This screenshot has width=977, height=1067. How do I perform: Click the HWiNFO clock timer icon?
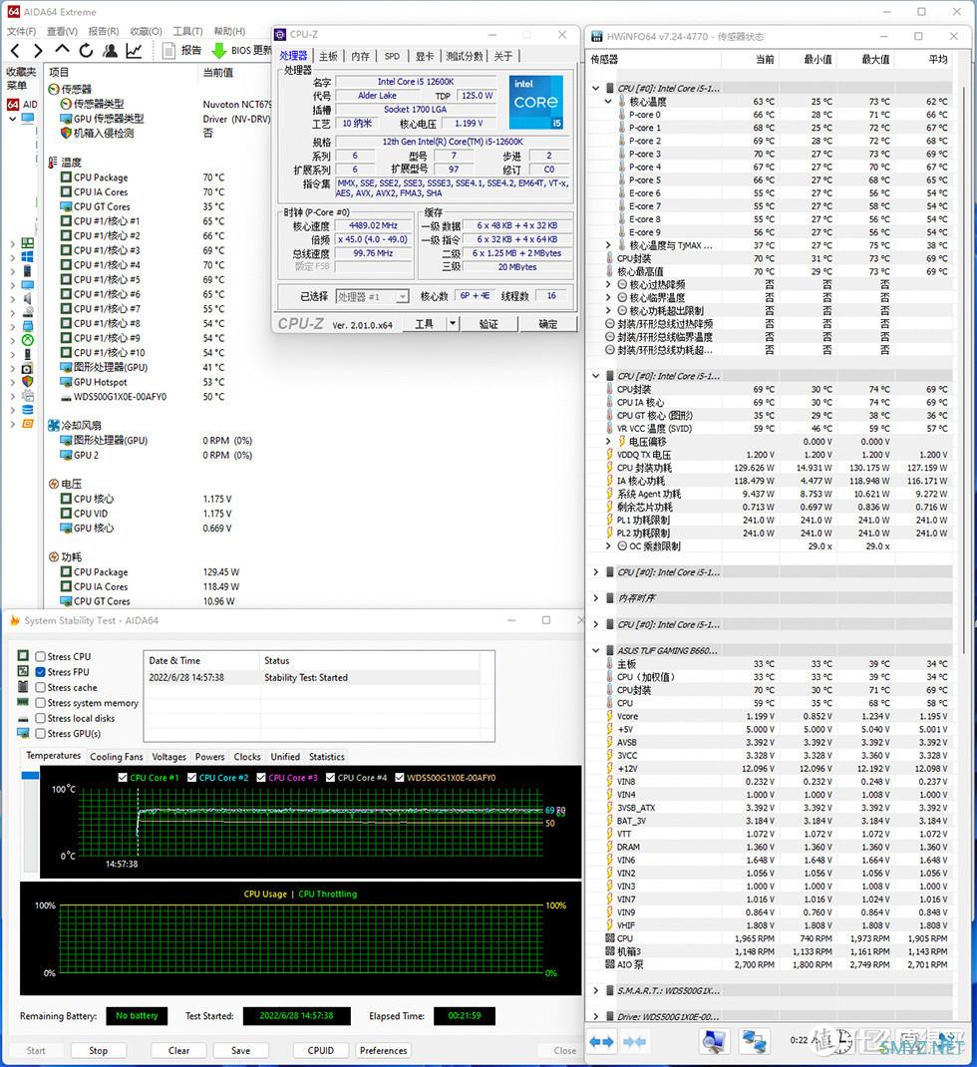coord(841,1041)
